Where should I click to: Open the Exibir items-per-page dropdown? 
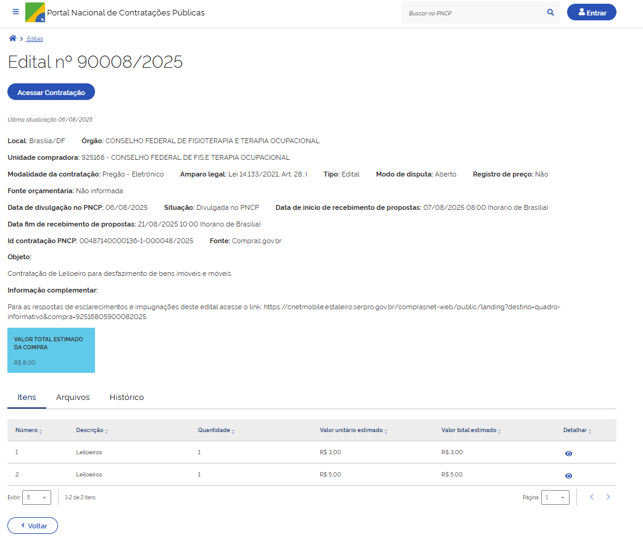point(36,497)
